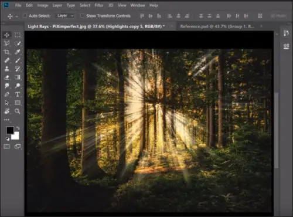Select the Horizontal Type tool
This screenshot has height=217, width=293.
point(18,94)
